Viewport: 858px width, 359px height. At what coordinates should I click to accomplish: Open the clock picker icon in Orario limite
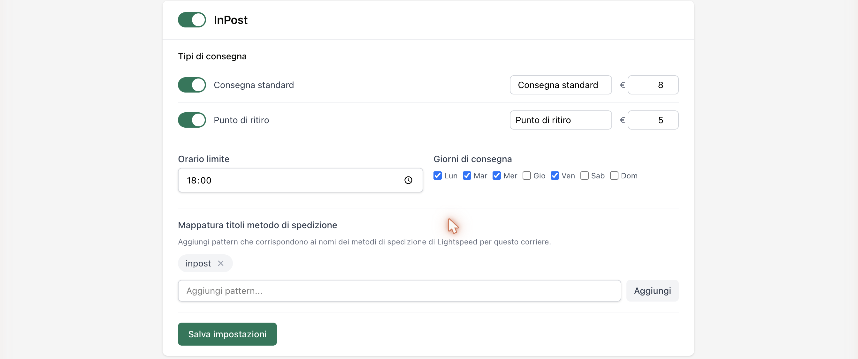pos(408,180)
